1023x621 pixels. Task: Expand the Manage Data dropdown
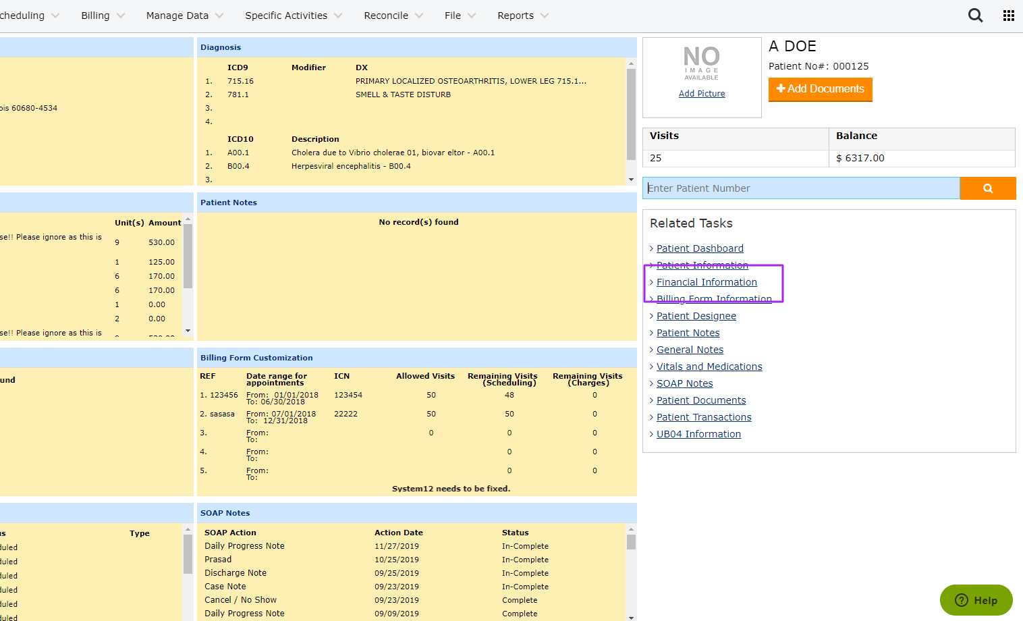coord(184,16)
